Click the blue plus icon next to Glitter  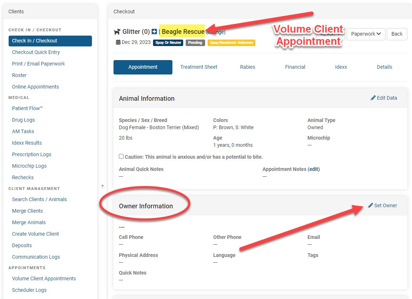click(x=154, y=32)
